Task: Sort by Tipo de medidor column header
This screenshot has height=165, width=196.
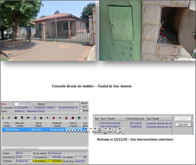Action: click(x=38, y=125)
